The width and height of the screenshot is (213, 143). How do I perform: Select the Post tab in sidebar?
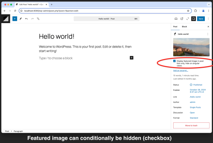[175, 27]
